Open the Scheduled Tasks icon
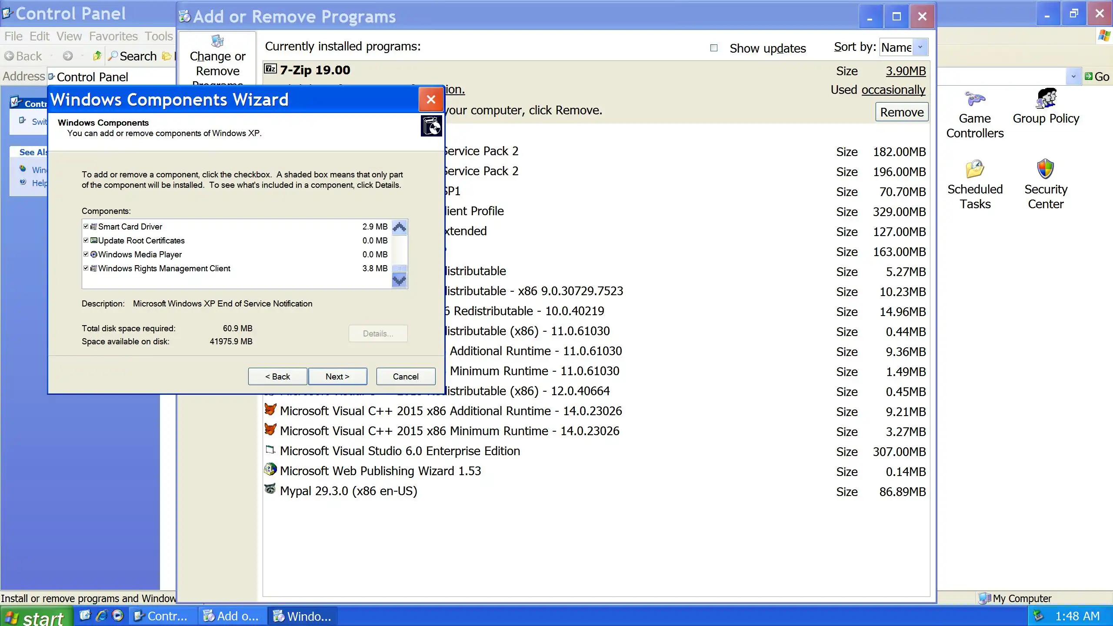This screenshot has height=626, width=1113. (975, 170)
